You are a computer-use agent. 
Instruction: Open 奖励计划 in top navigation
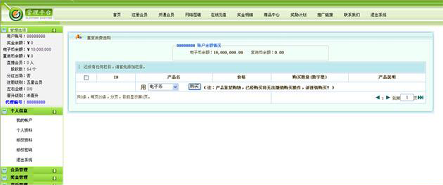click(x=299, y=15)
